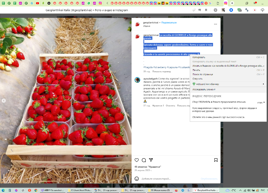The height and width of the screenshot is (193, 268).
Task: Click Исследовать элемент in the context menu
Action: [x=204, y=89]
